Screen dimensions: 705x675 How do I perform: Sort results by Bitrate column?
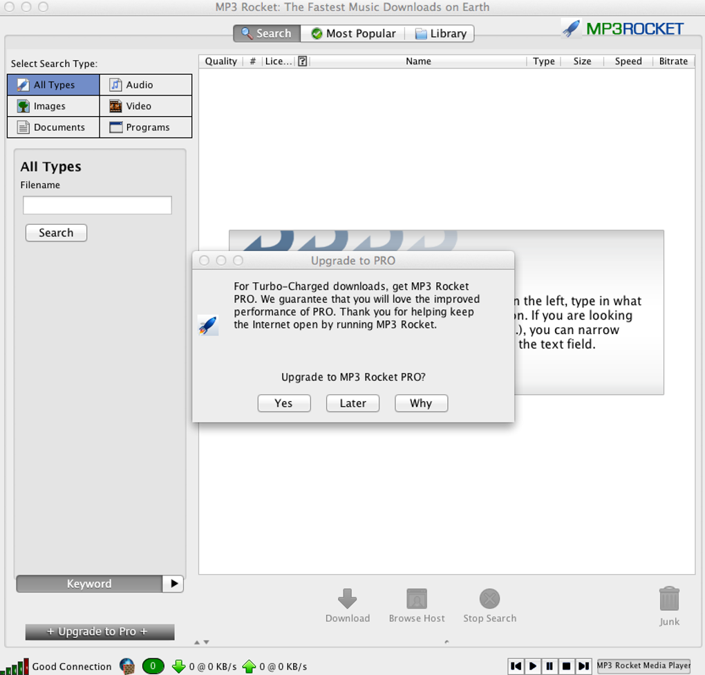click(673, 61)
